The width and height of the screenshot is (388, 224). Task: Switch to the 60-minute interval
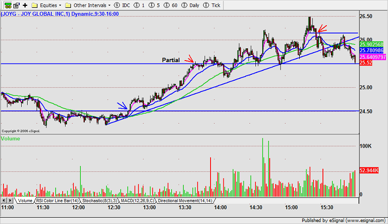(x=171, y=5)
